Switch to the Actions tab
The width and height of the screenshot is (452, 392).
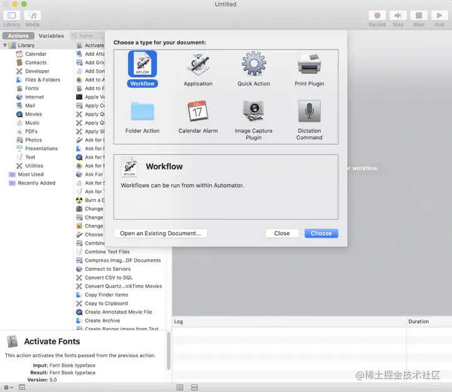(18, 36)
